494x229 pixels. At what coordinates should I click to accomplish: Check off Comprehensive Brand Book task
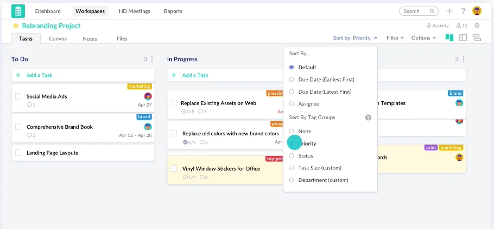tap(18, 127)
